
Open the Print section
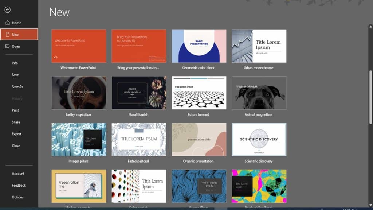16,110
